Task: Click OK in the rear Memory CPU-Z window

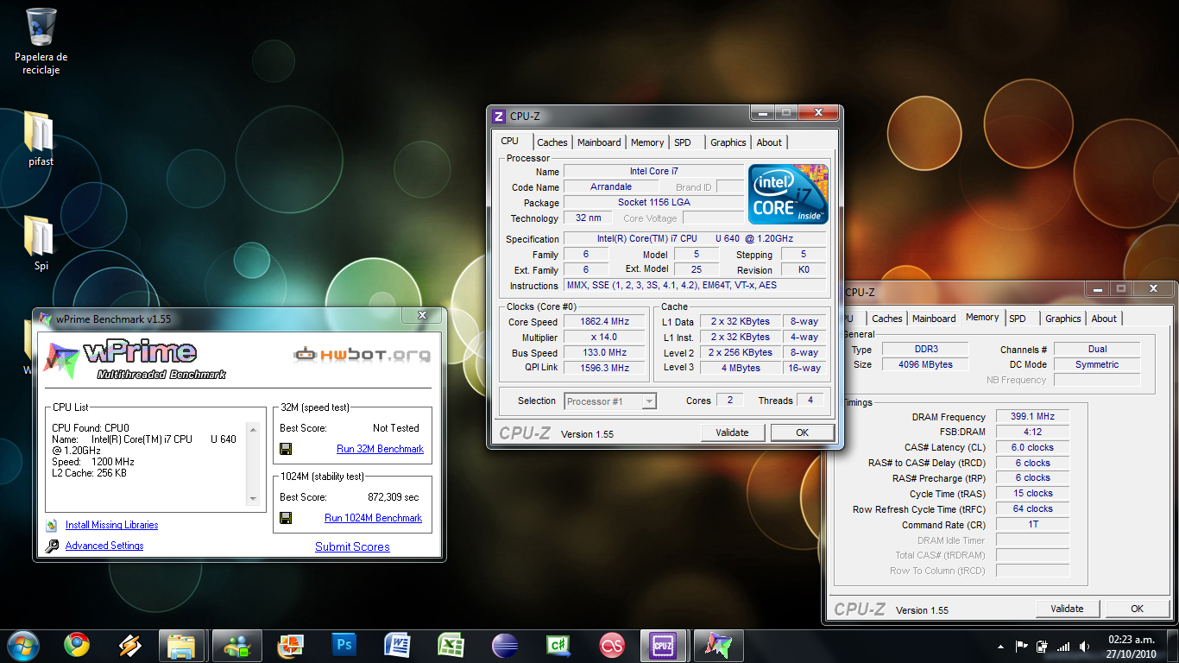Action: pos(1138,609)
